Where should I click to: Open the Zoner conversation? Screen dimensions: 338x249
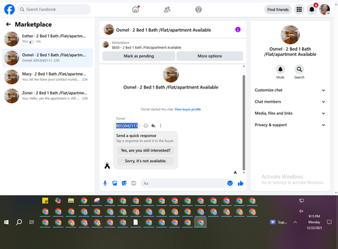pyautogui.click(x=47, y=96)
